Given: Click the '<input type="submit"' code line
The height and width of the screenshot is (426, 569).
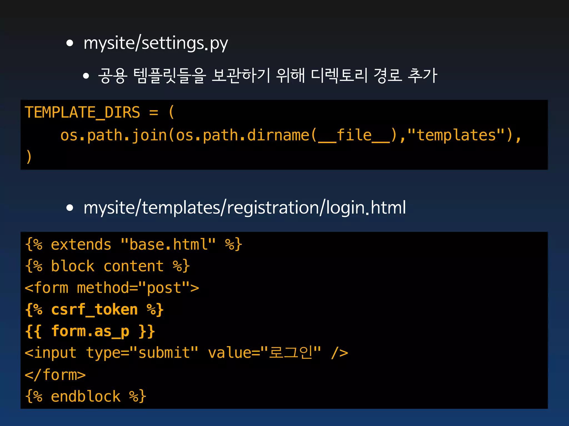Looking at the screenshot, I should (186, 353).
